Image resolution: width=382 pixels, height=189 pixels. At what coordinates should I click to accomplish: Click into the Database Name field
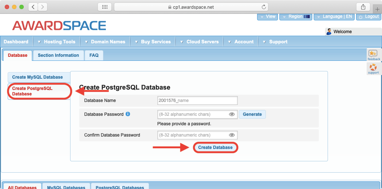[x=197, y=101]
